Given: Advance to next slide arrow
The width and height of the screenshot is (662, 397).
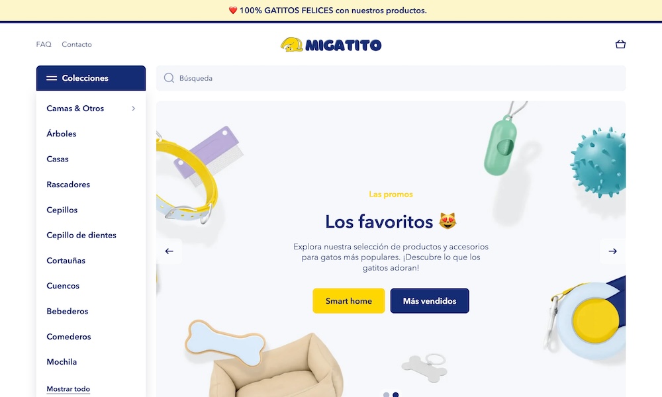Looking at the screenshot, I should 612,251.
